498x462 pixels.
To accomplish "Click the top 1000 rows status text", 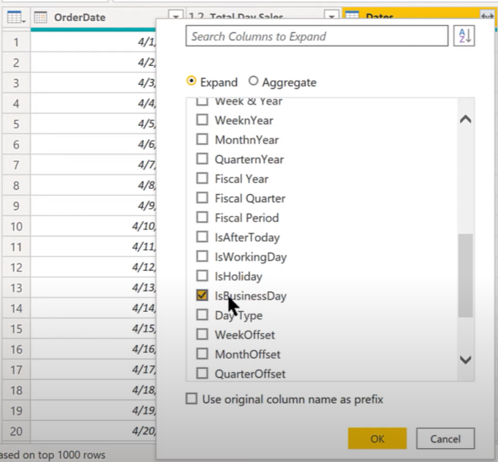I will point(53,455).
